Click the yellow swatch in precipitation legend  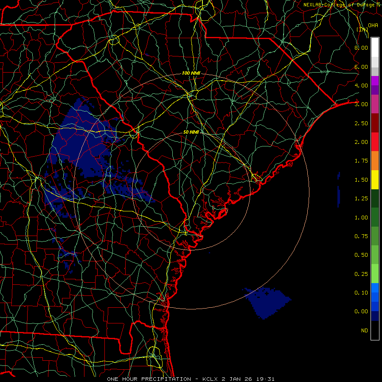[x=375, y=180]
